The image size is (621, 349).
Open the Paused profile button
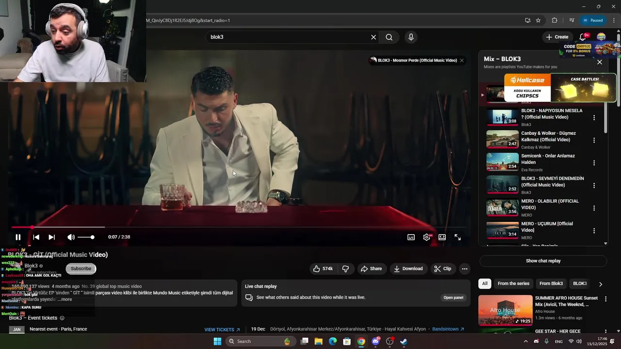pos(593,20)
